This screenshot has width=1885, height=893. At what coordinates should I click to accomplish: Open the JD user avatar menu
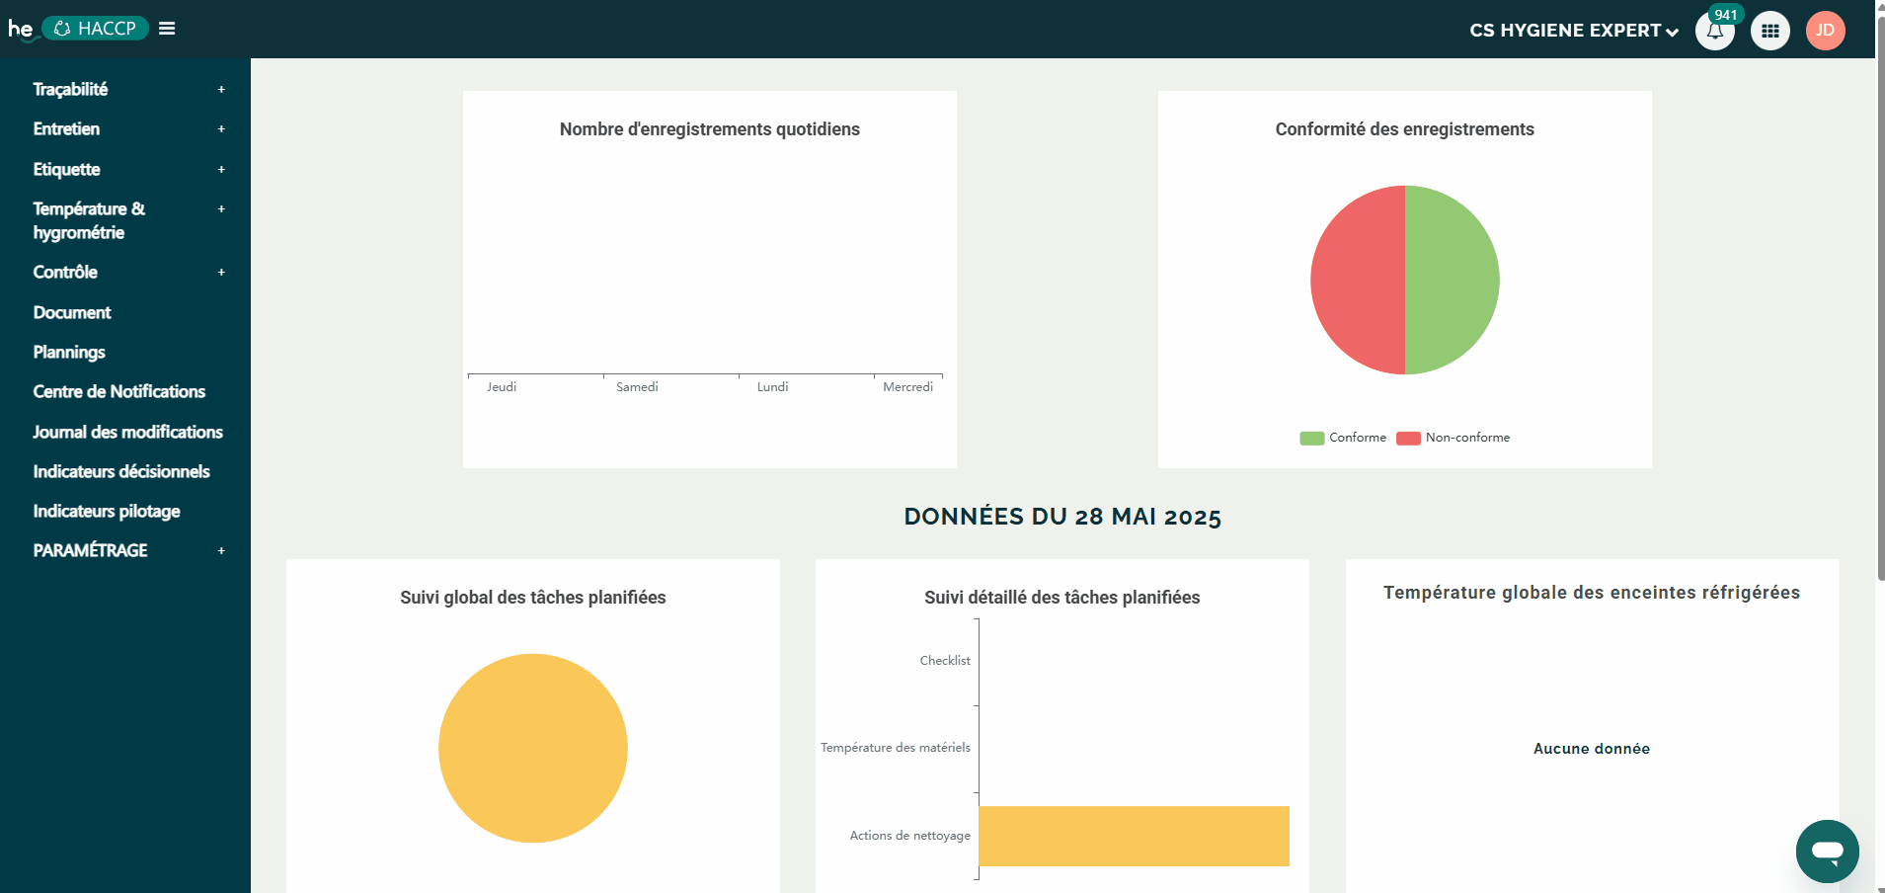point(1825,31)
